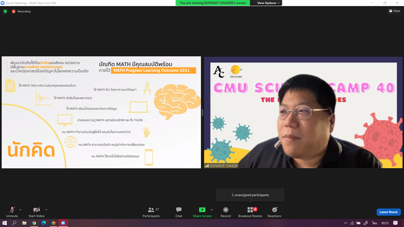Start Video camera

pyautogui.click(x=37, y=210)
